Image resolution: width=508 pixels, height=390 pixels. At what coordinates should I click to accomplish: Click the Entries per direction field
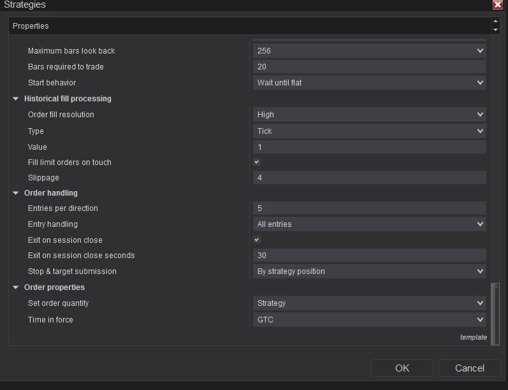coord(370,208)
